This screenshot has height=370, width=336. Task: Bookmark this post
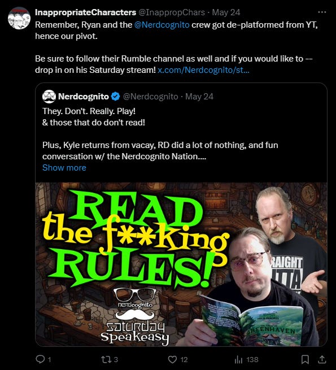(305, 359)
